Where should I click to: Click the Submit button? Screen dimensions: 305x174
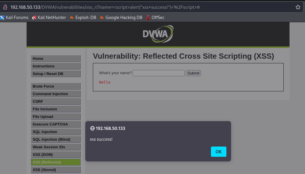(193, 73)
